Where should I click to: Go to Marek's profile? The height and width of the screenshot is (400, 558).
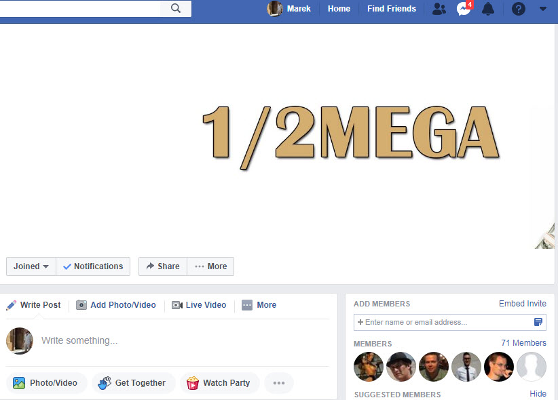[x=299, y=9]
